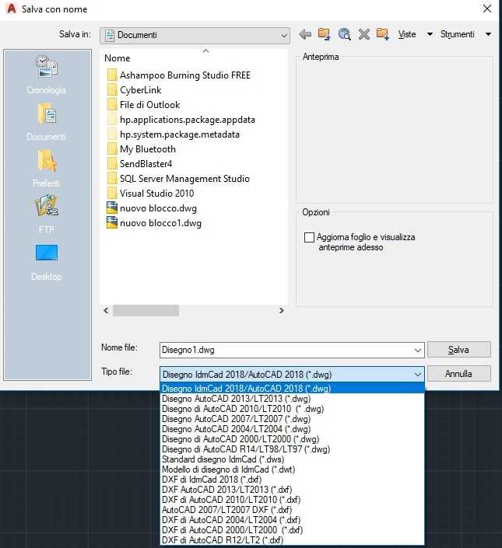Open the Strumenti menu label

(x=457, y=34)
